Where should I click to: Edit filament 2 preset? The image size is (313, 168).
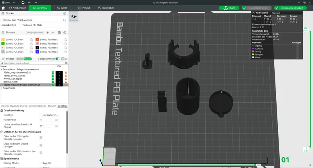click(x=66, y=39)
